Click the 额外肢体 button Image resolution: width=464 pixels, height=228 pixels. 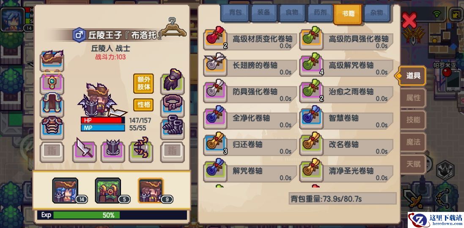pos(143,83)
